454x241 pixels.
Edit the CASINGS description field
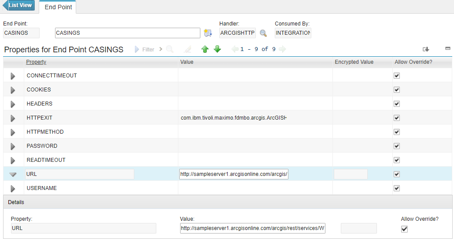(127, 33)
